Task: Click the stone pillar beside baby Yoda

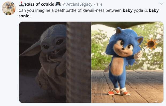Action: [x=78, y=62]
